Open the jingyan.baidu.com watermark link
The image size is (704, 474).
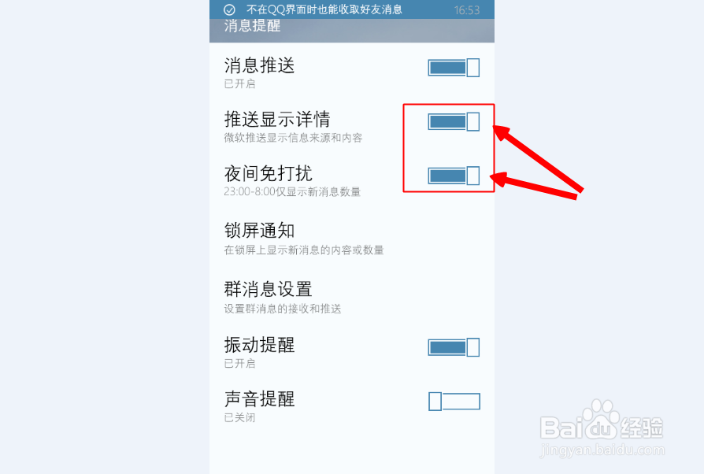[602, 450]
